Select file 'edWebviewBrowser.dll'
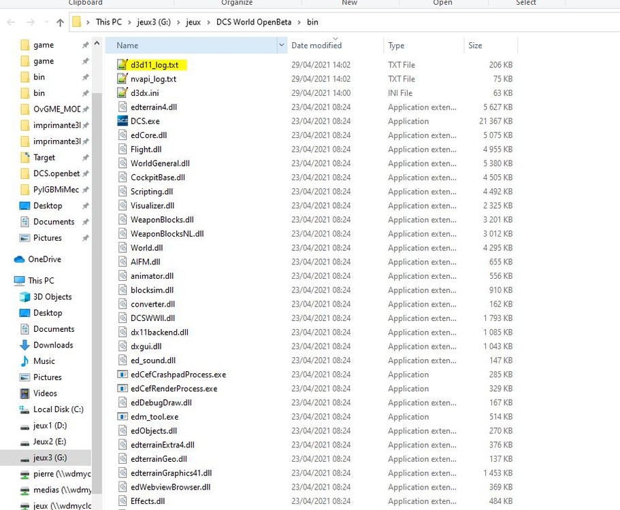 point(170,487)
